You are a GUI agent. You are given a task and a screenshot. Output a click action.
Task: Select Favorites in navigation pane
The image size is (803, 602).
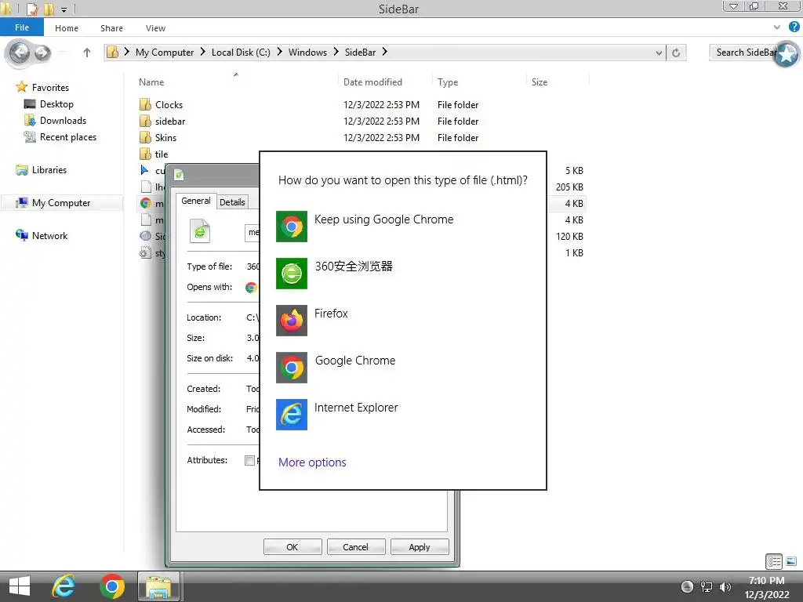50,88
